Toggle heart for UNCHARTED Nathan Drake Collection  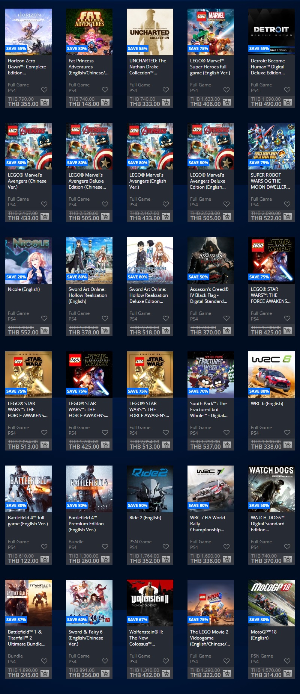(166, 90)
